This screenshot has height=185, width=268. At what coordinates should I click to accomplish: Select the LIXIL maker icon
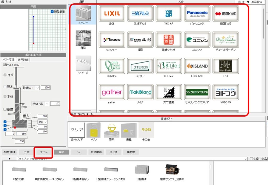[112, 13]
